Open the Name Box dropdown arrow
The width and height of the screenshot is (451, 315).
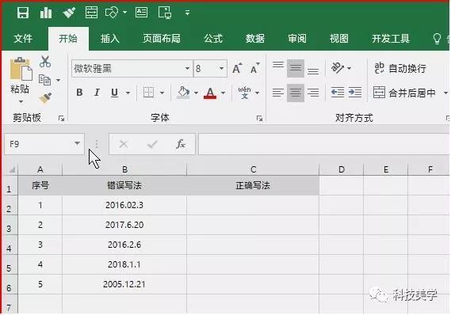pos(77,143)
